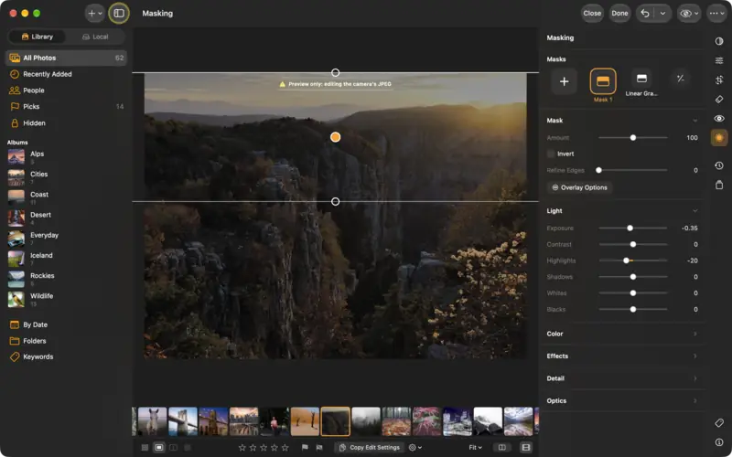
Task: Collapse the Mask section
Action: [x=694, y=121]
